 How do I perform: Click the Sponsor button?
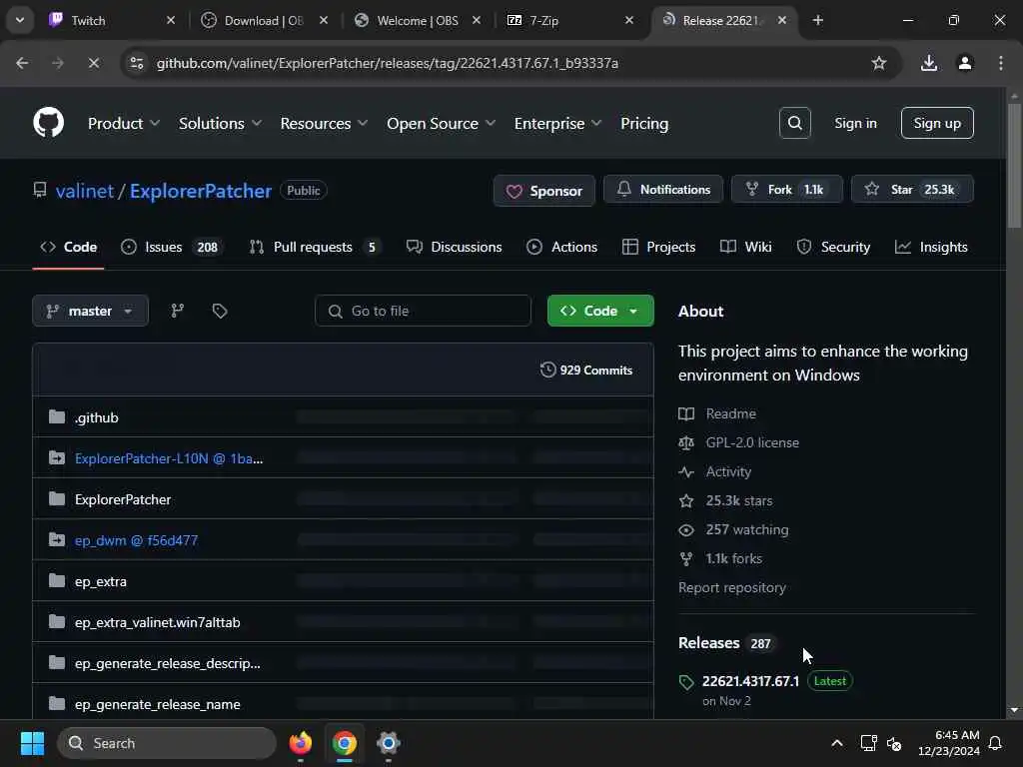pos(544,191)
